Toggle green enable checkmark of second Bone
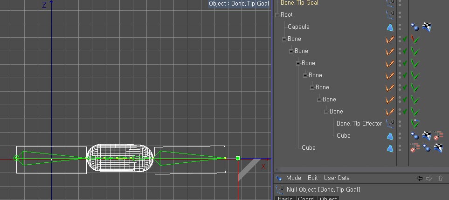This screenshot has width=449, height=200. coord(405,52)
